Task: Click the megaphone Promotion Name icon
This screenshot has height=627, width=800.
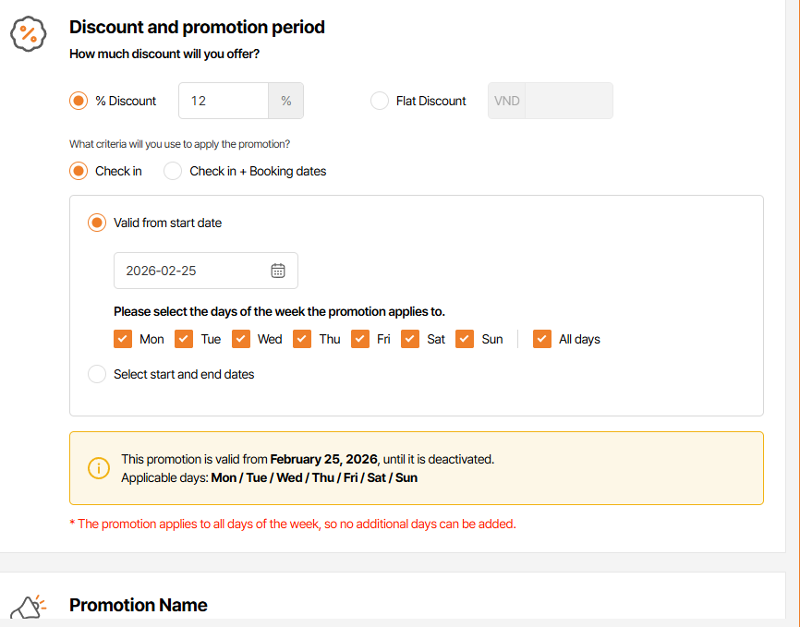Action: [x=28, y=607]
